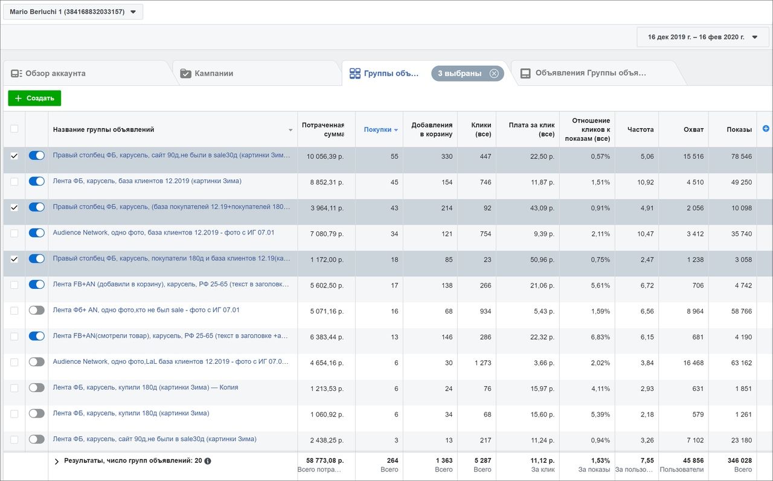Click the reach cell '16 468'
This screenshot has width=773, height=481.
click(693, 363)
